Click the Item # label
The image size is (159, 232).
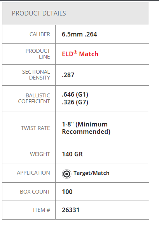pos(42,210)
